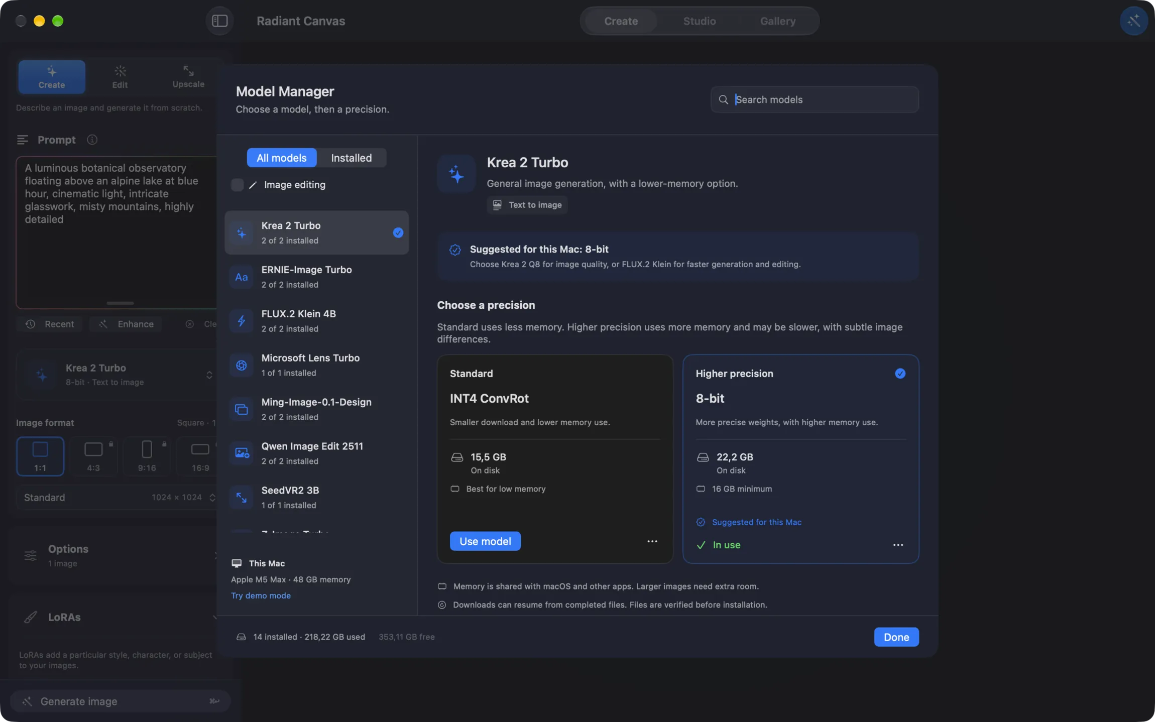Enable the Image editing checkbox
This screenshot has width=1155, height=722.
[x=237, y=185]
